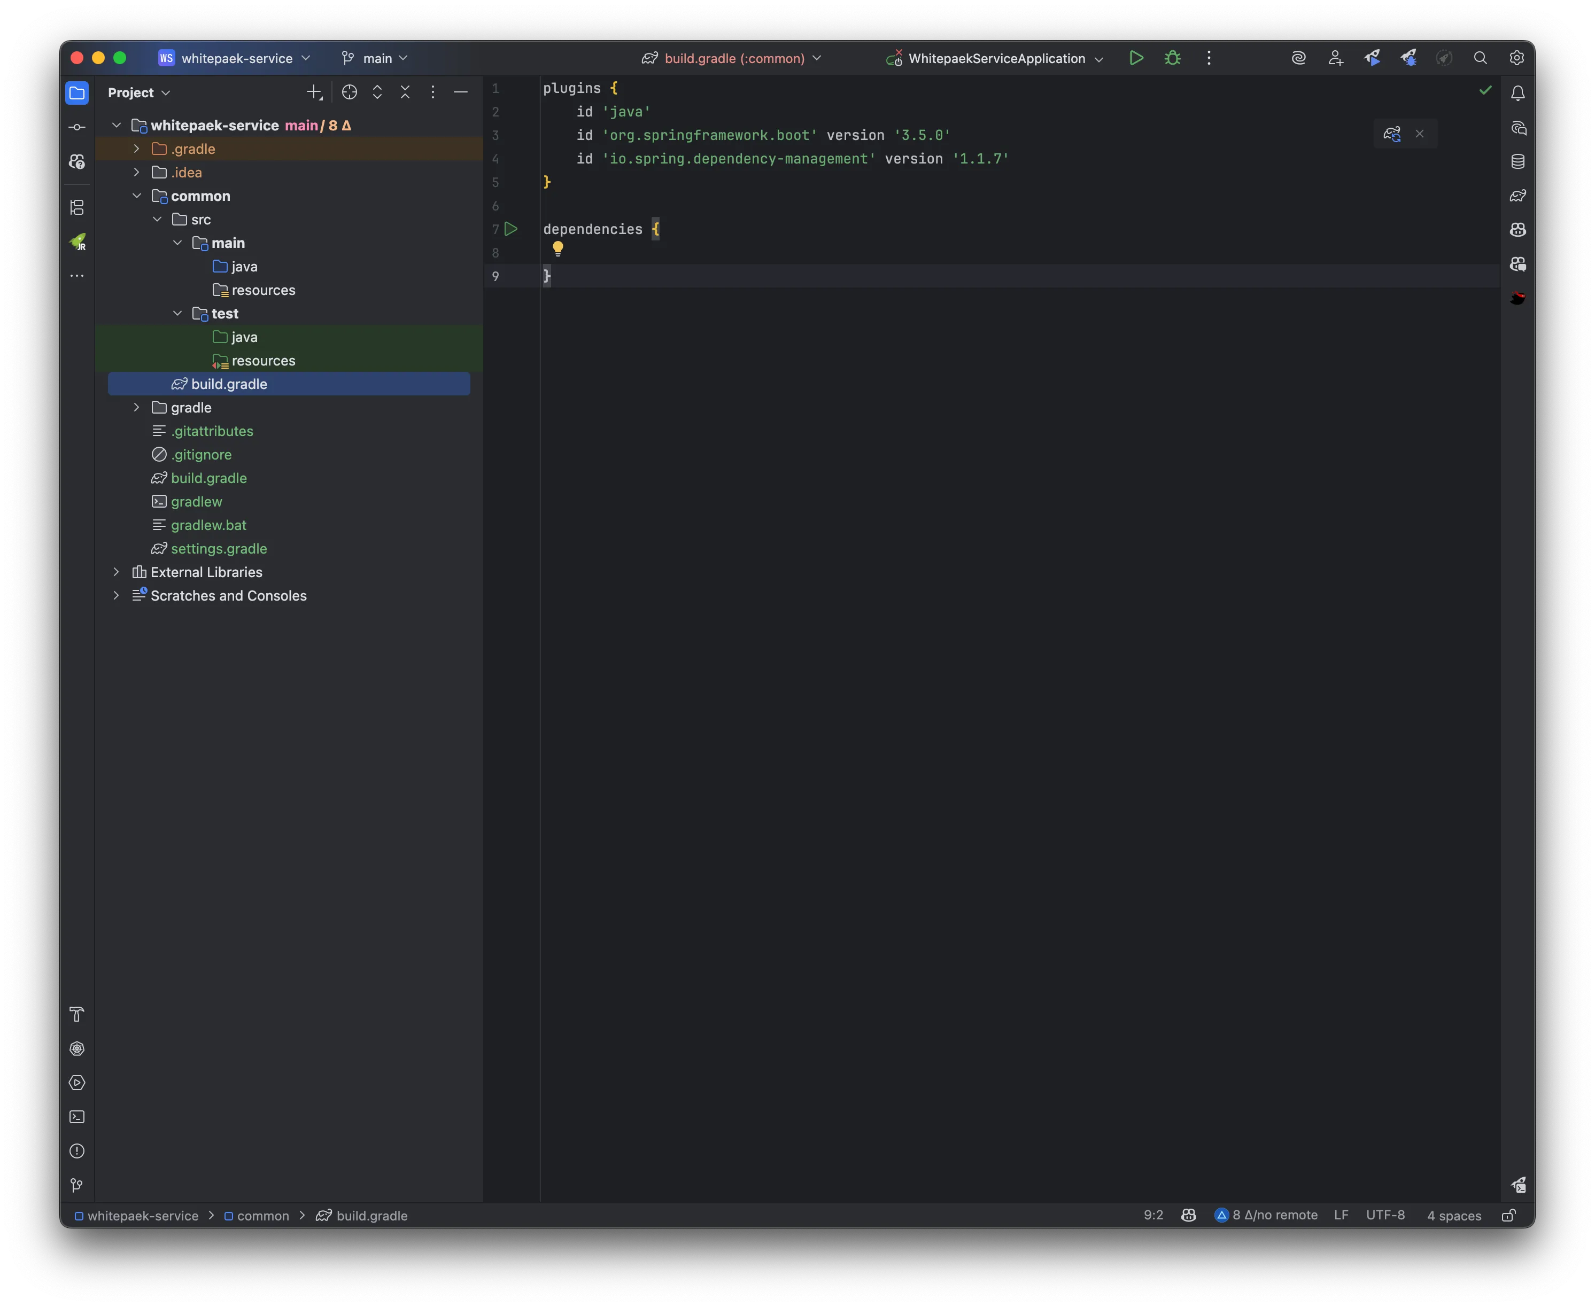1595x1307 pixels.
Task: Open the Gradle elephant tool window on right
Action: pyautogui.click(x=1517, y=196)
